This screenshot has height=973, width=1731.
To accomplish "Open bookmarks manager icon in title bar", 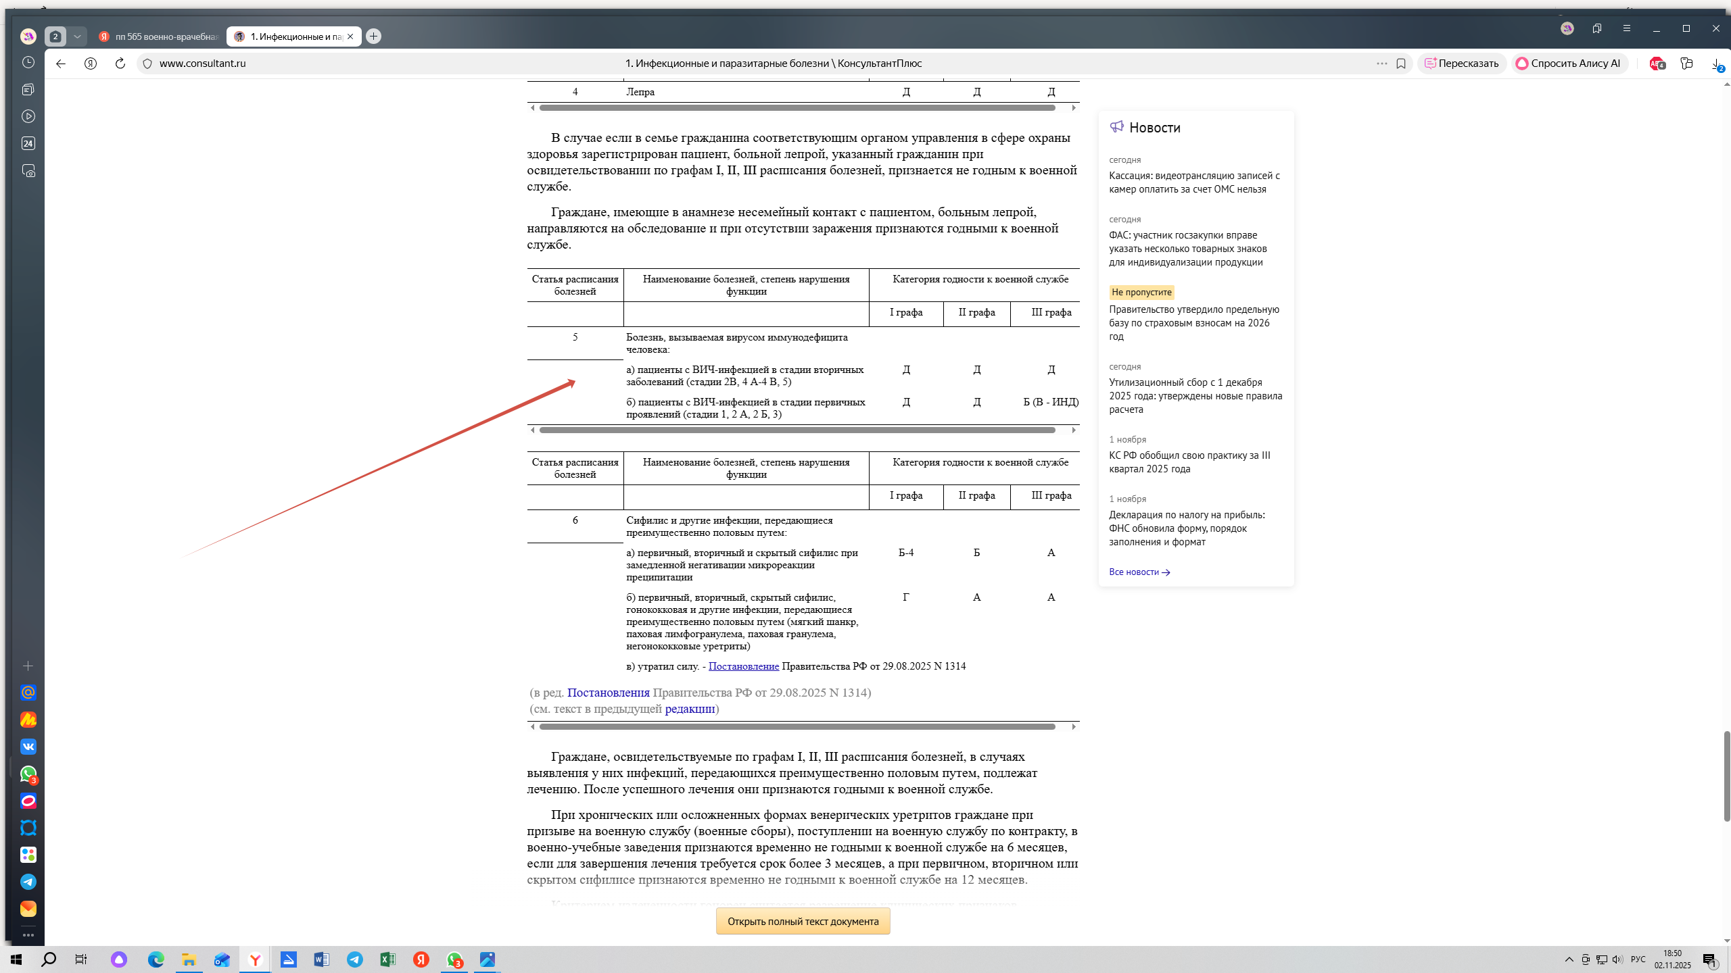I will 1597,28.
